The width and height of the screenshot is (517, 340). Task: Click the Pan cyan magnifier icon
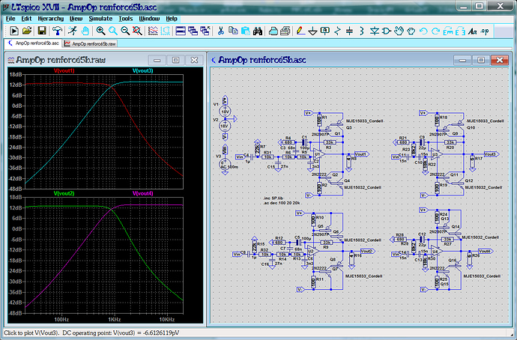[112, 31]
